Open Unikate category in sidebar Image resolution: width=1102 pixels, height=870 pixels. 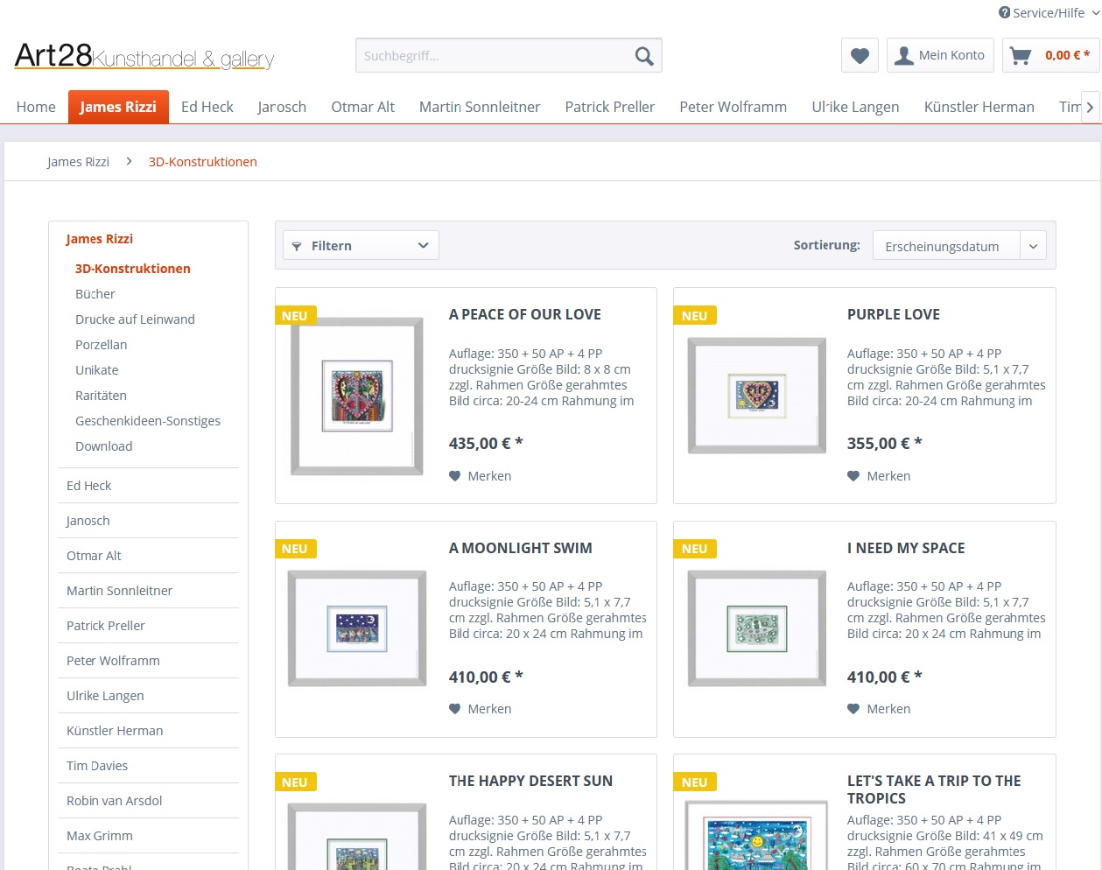(x=97, y=370)
